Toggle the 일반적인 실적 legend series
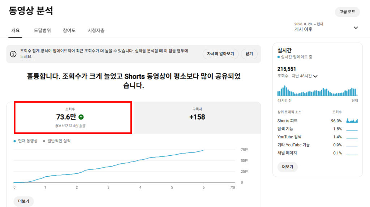The height and width of the screenshot is (207, 370). coord(57,141)
